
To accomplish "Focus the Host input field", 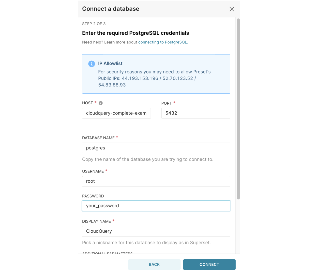I will click(116, 113).
